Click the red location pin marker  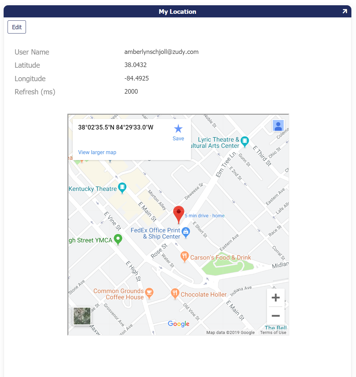[x=179, y=213]
